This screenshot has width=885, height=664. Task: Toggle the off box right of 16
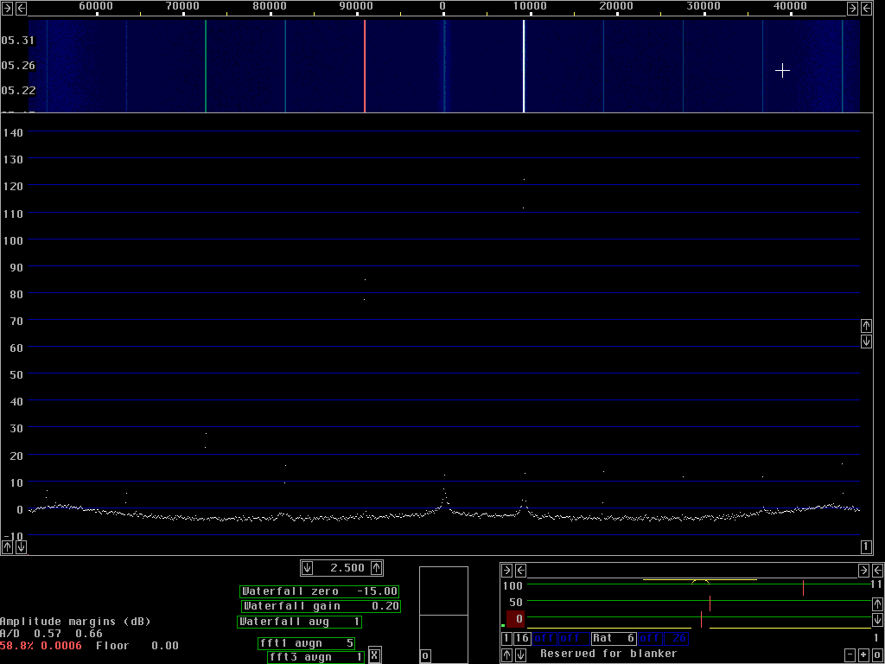(544, 639)
